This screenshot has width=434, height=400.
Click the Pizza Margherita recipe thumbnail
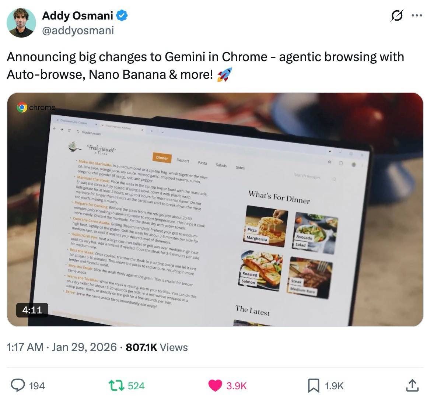(266, 226)
